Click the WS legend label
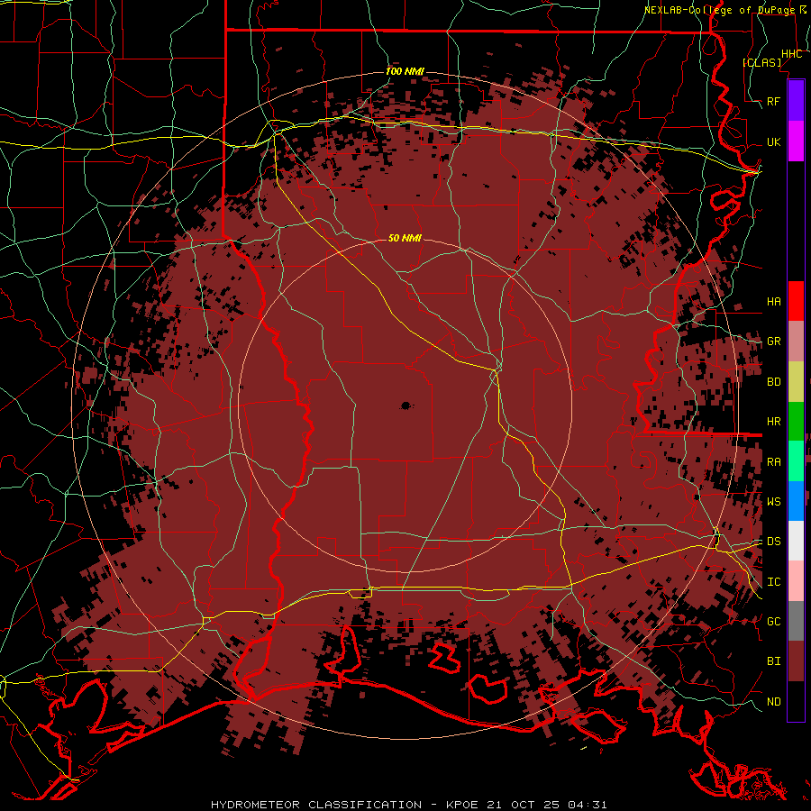The width and height of the screenshot is (811, 811). coord(774,501)
